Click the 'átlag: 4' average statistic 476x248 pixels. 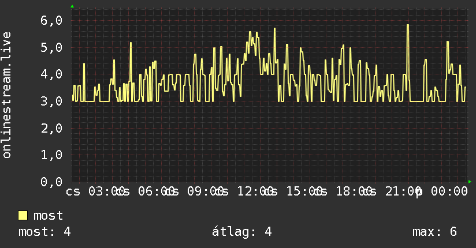pyautogui.click(x=241, y=232)
